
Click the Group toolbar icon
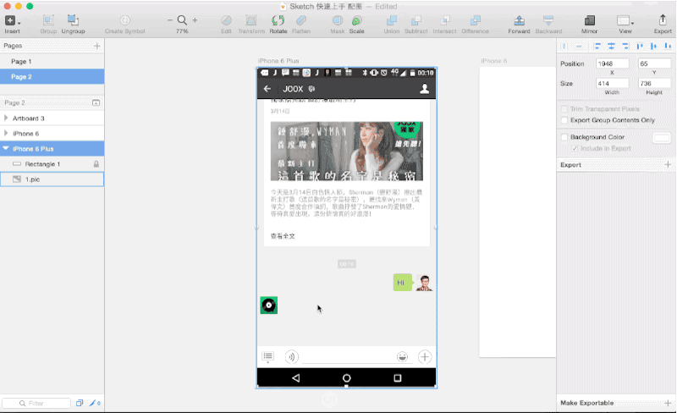(x=48, y=20)
